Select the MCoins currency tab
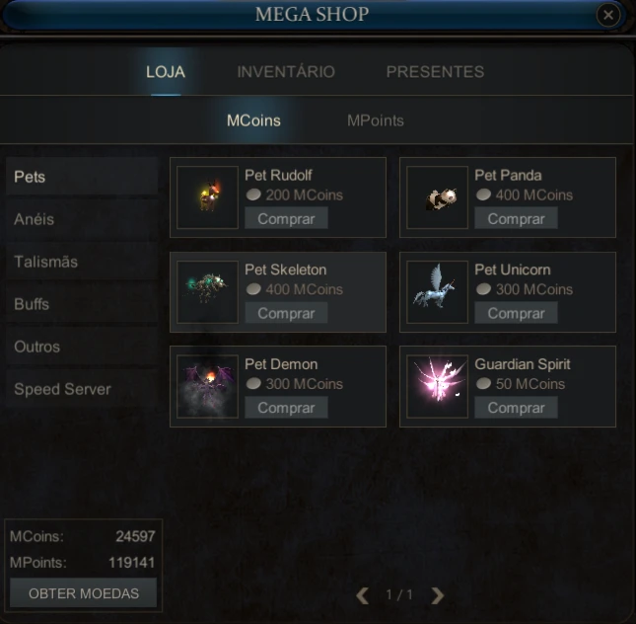636x624 pixels. click(x=253, y=120)
